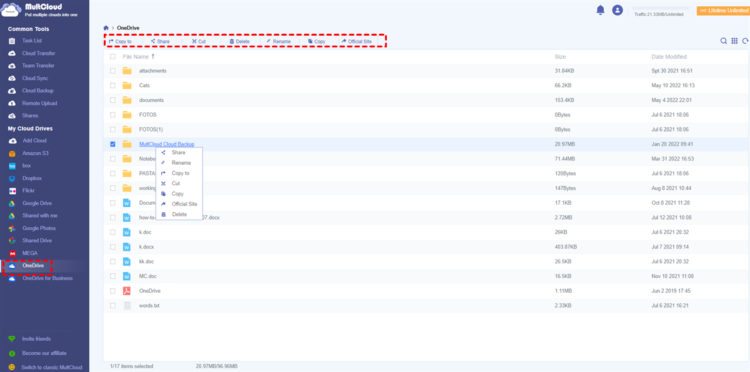Open Cloud Backup in sidebar
Viewport: 750px width, 372px height.
[37, 91]
